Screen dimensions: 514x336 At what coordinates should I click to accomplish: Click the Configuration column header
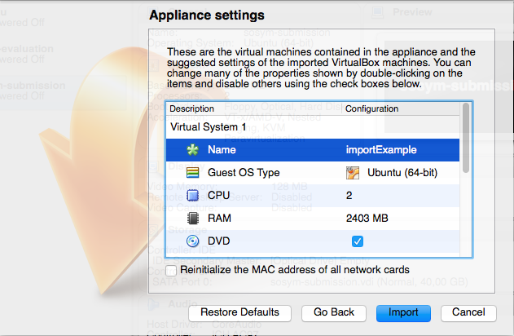tap(371, 108)
